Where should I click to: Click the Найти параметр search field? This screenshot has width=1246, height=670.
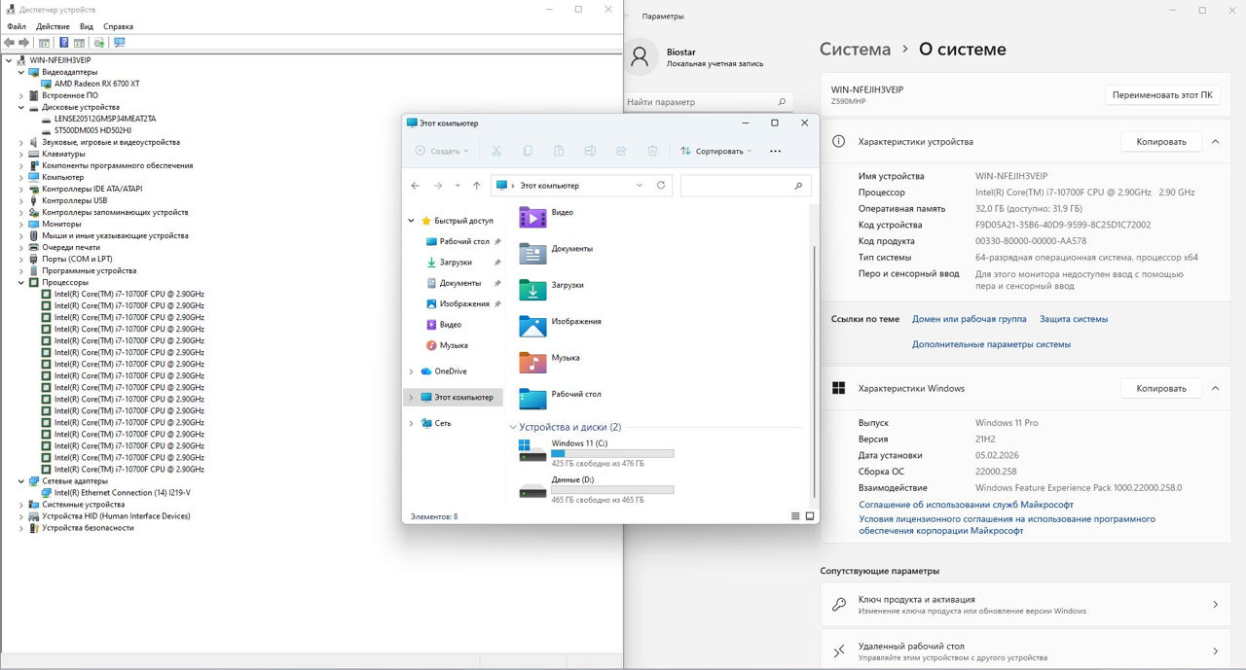[x=701, y=102]
